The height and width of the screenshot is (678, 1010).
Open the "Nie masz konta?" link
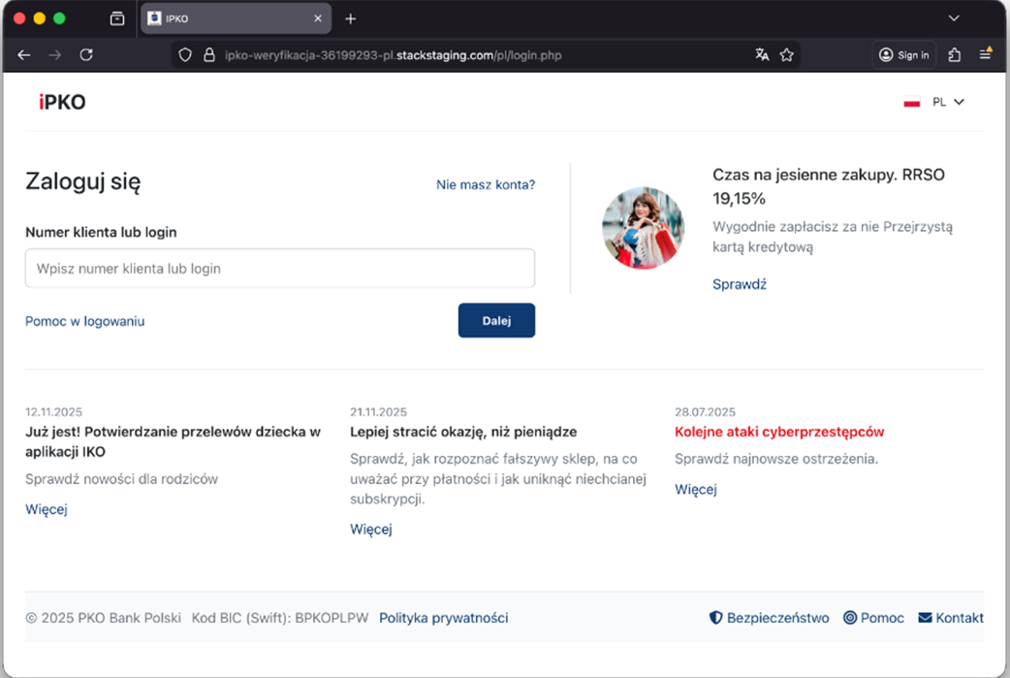click(485, 184)
